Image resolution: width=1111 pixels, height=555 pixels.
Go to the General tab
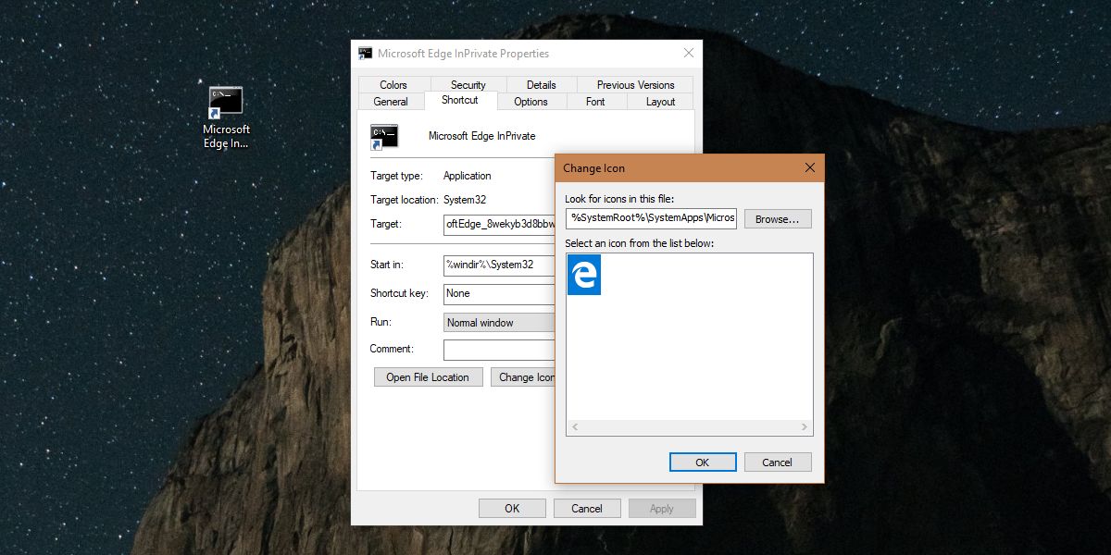pos(391,102)
